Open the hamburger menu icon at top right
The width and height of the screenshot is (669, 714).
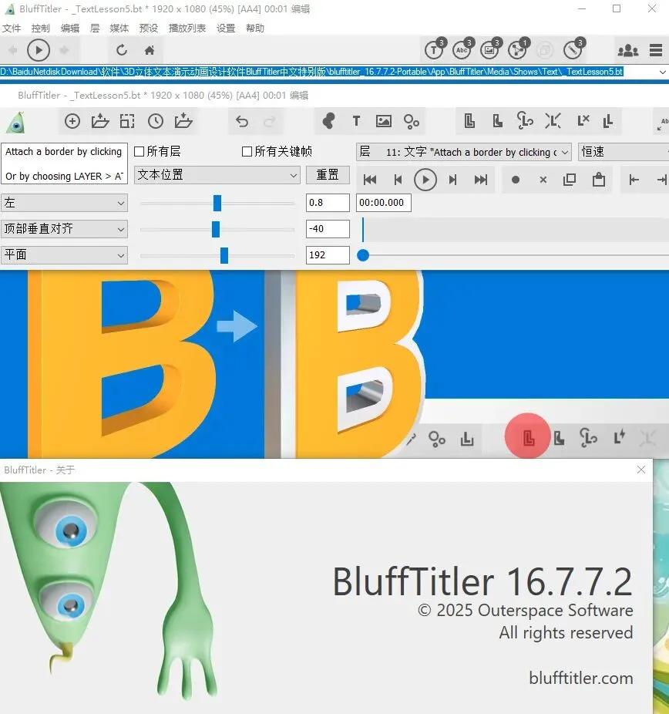pyautogui.click(x=656, y=50)
